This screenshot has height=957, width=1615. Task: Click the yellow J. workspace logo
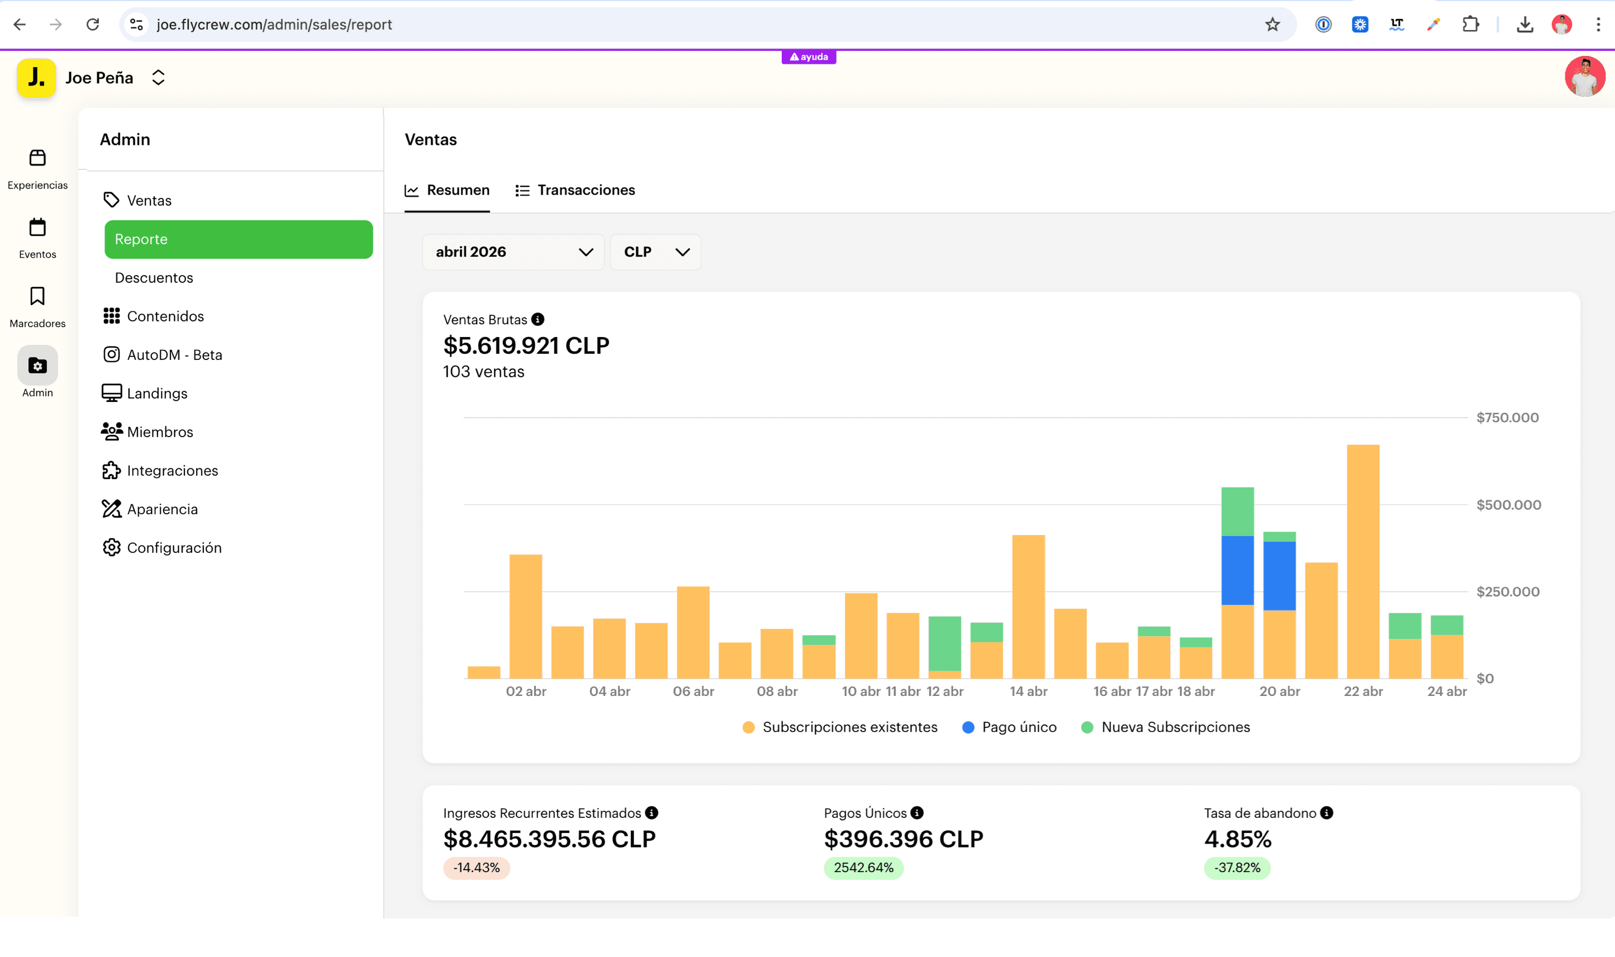[36, 78]
